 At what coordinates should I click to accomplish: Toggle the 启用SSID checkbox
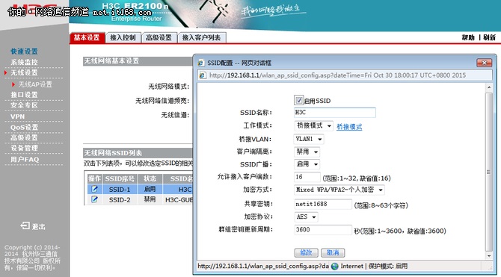point(299,101)
